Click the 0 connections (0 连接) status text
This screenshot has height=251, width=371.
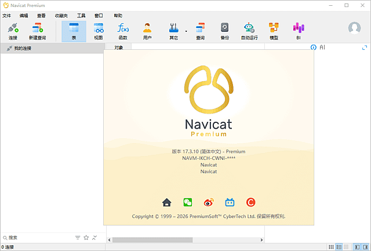[8, 247]
